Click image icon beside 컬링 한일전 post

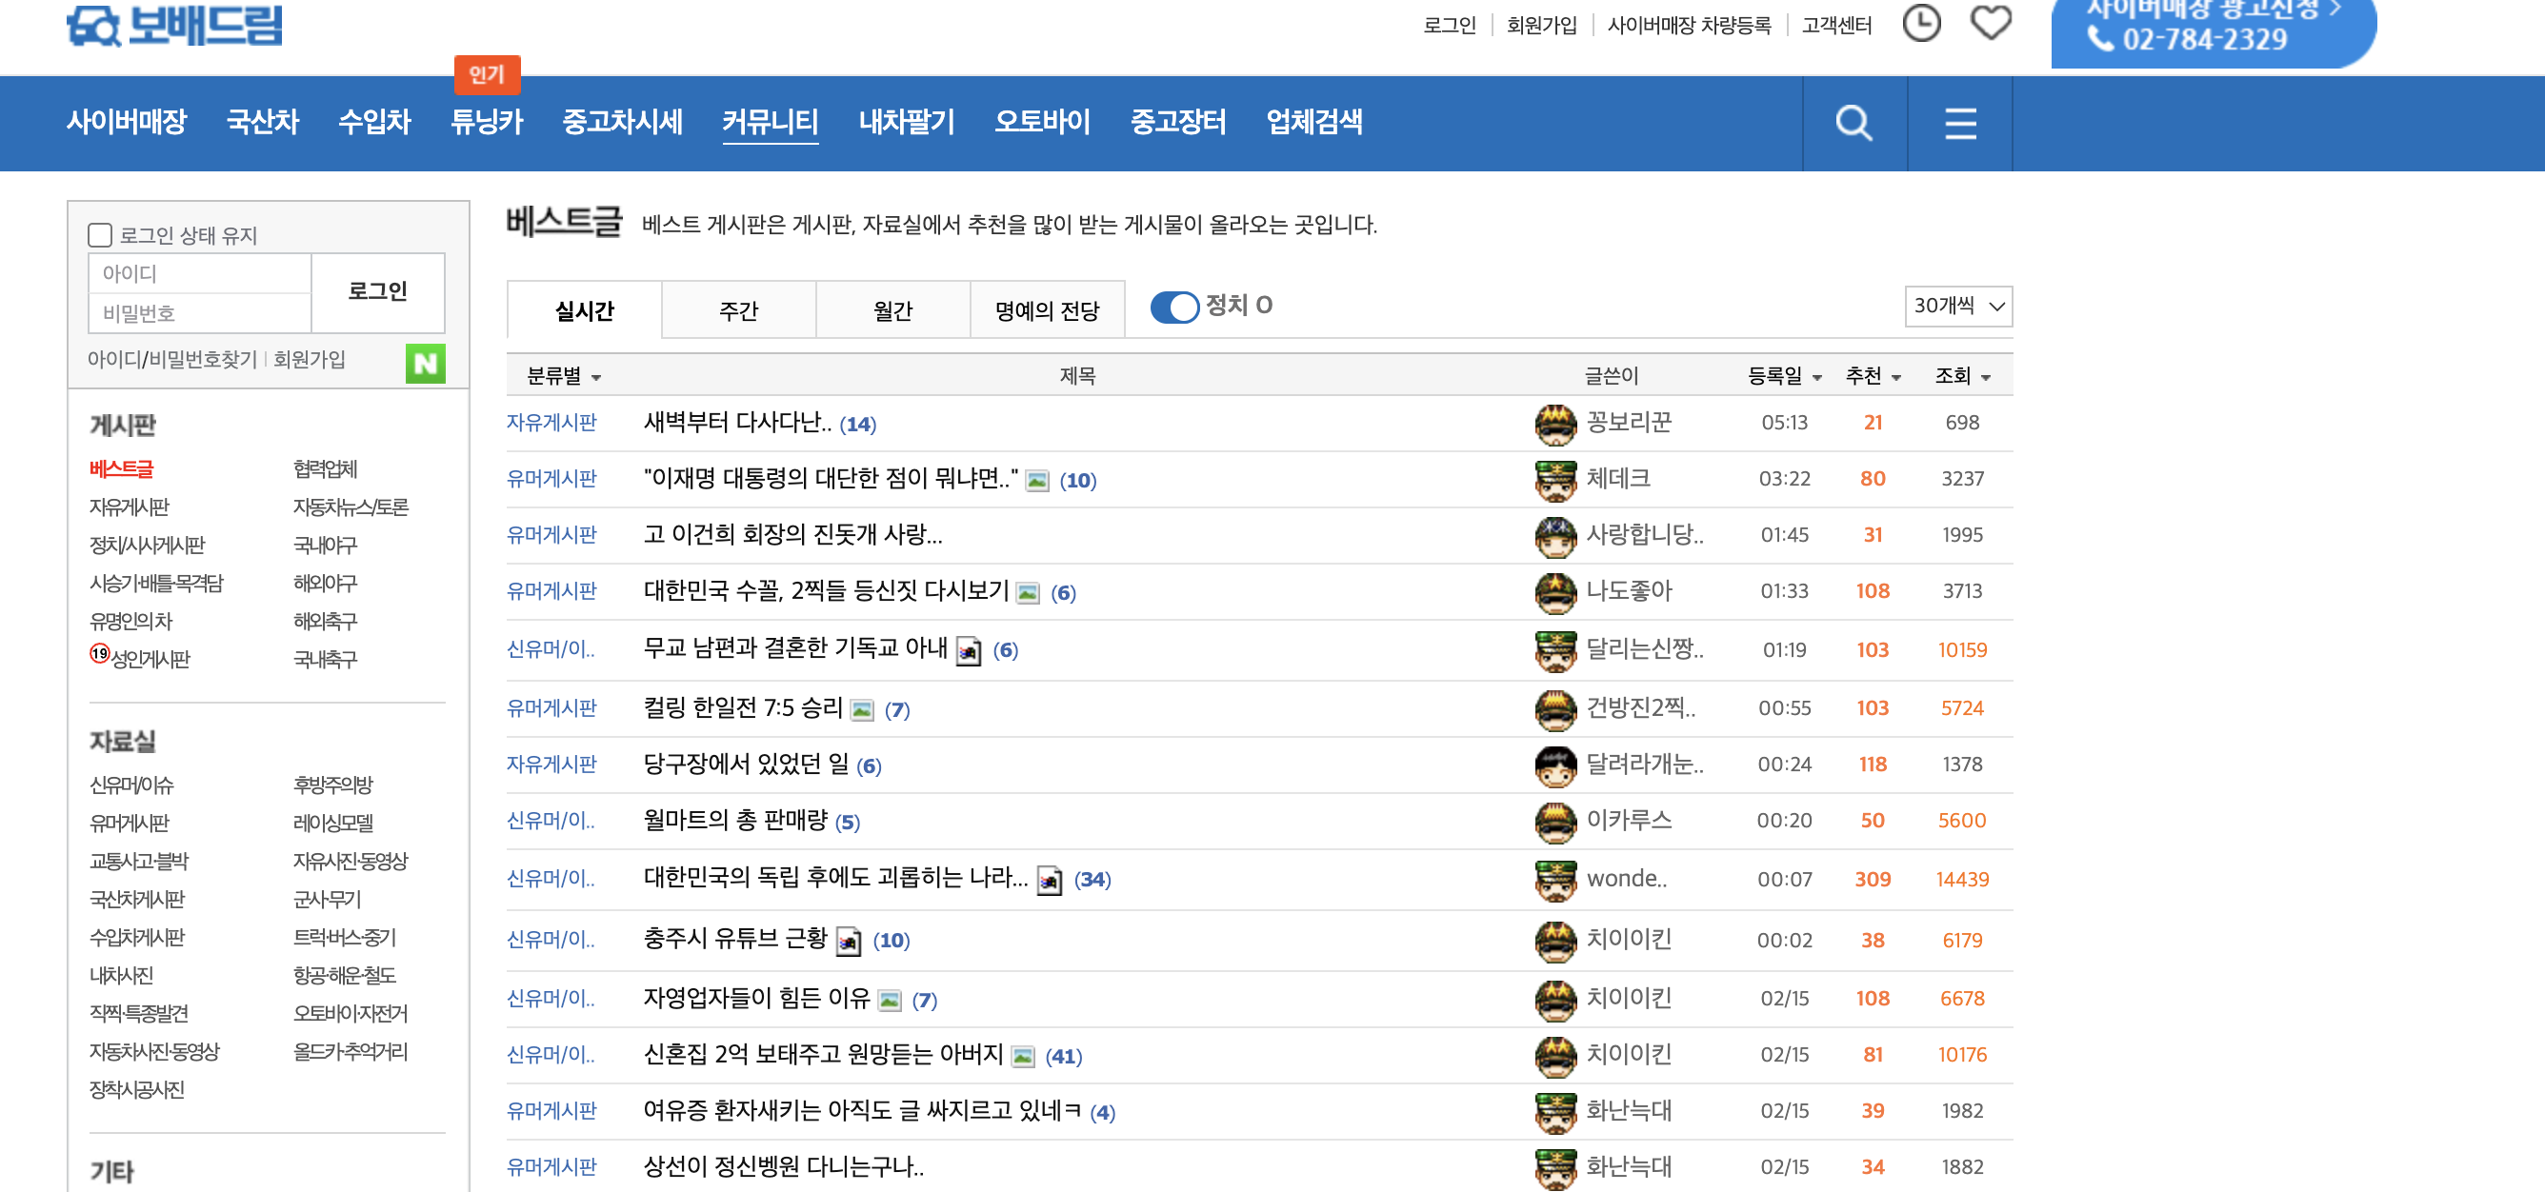click(861, 710)
